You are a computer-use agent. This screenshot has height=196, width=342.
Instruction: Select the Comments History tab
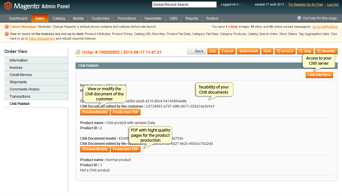pyautogui.click(x=36, y=89)
